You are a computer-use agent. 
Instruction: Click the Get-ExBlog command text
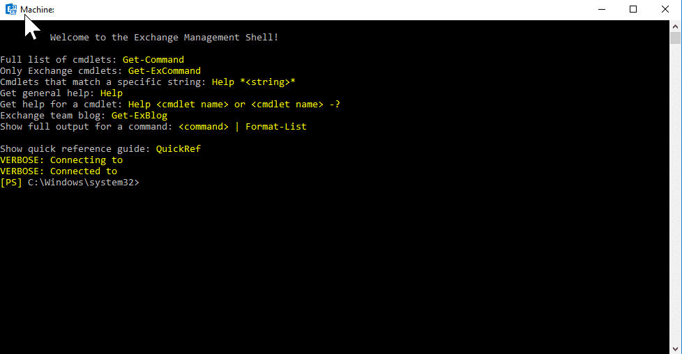point(139,116)
